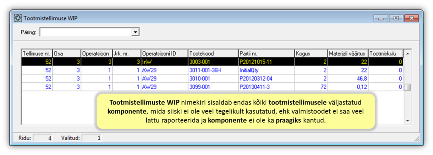Image resolution: width=433 pixels, height=155 pixels.
Task: Click the Tootmiskulu column header
Action: click(386, 54)
